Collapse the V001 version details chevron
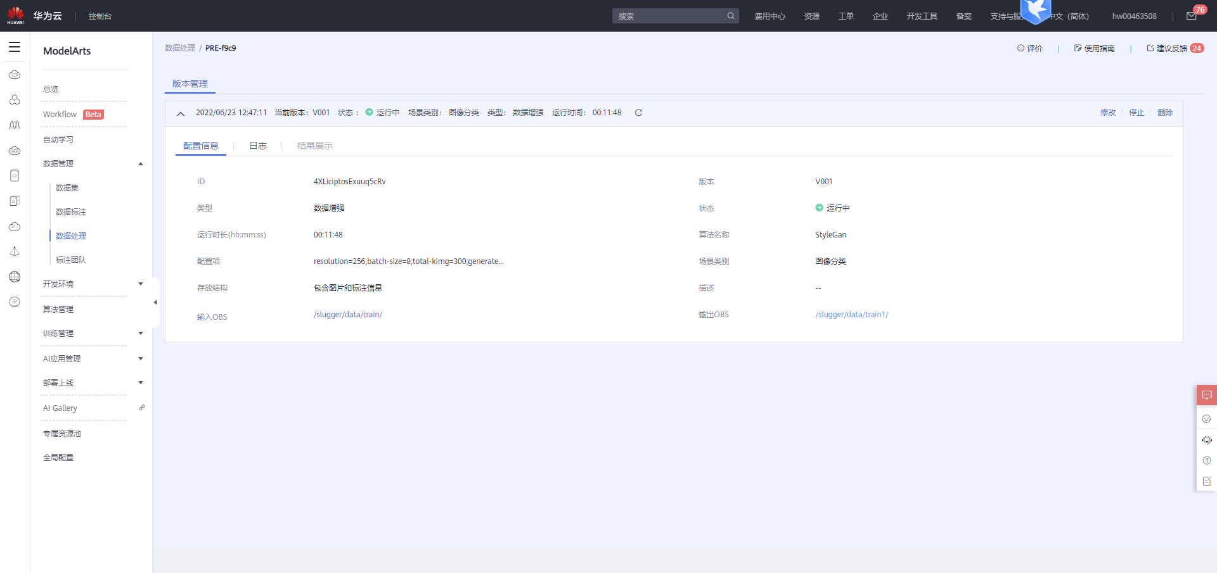This screenshot has height=573, width=1217. 181,113
